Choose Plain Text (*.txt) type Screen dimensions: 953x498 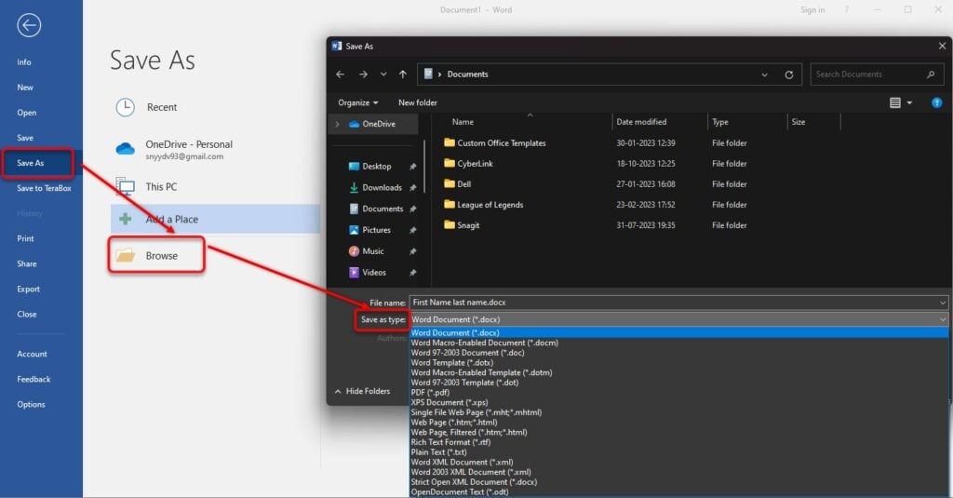(439, 451)
